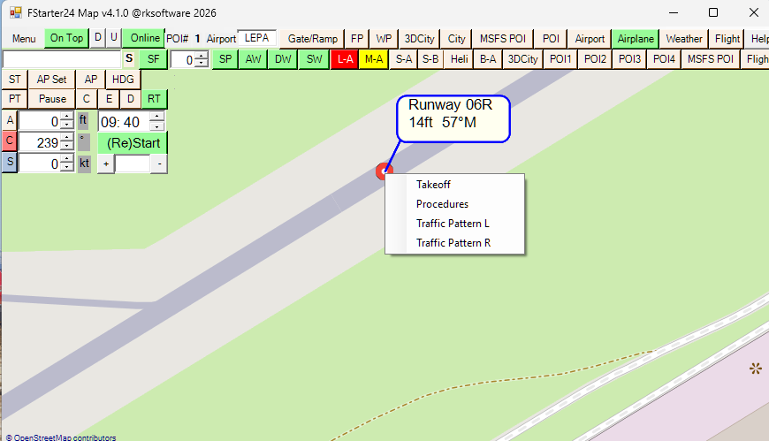Click the blue S speed label button
Screen dimensions: 769x441
(10, 162)
